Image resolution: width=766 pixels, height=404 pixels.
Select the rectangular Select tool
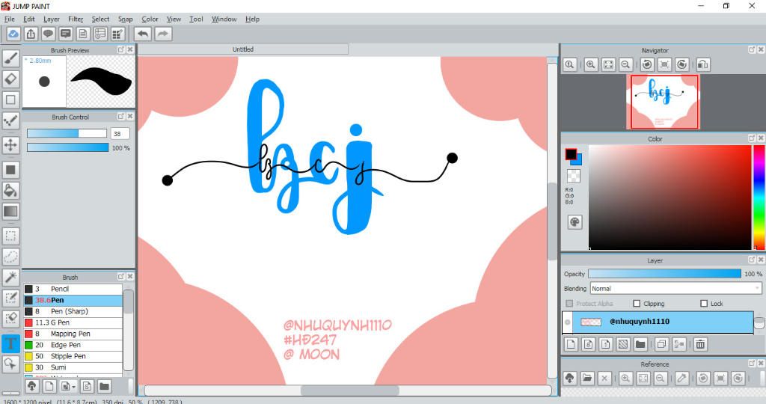(10, 236)
